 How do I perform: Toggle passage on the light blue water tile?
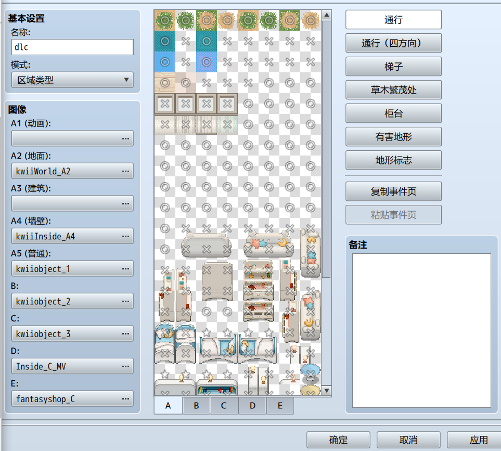click(x=165, y=62)
